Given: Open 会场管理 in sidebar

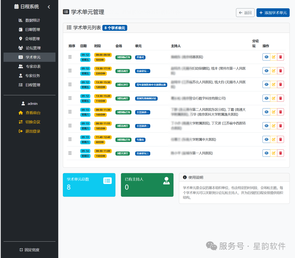Looking at the screenshot, I should pos(29,39).
